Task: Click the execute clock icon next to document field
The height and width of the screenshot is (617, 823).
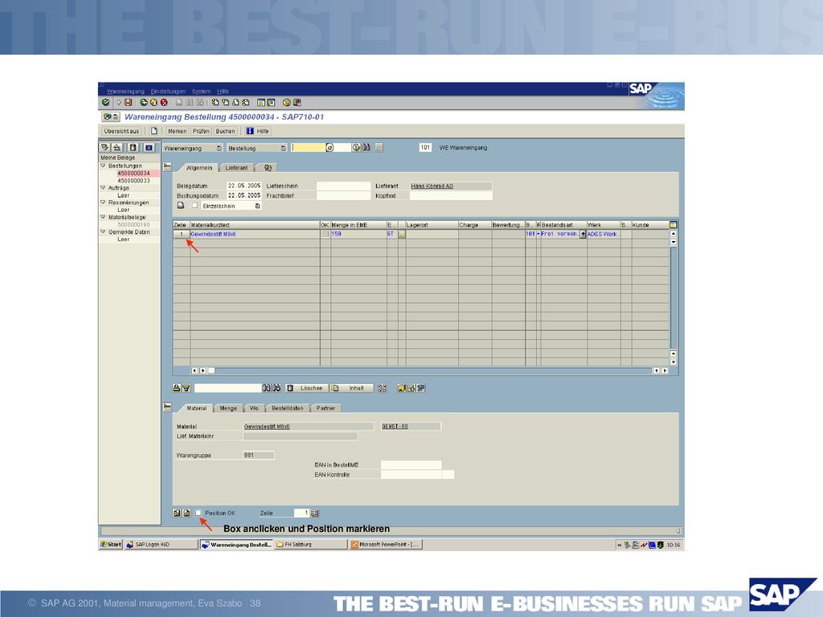Action: (x=356, y=148)
